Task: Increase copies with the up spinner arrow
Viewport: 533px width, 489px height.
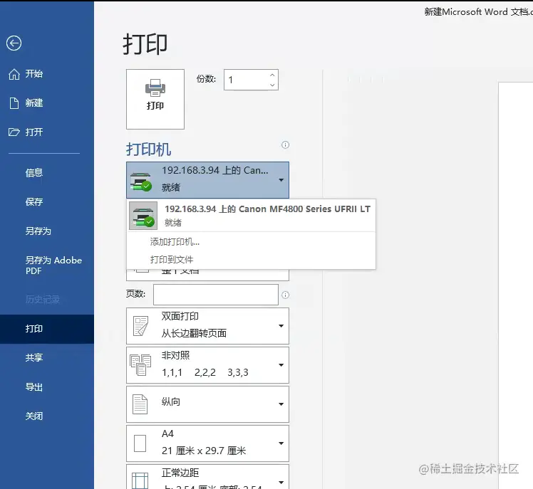Action: [272, 75]
